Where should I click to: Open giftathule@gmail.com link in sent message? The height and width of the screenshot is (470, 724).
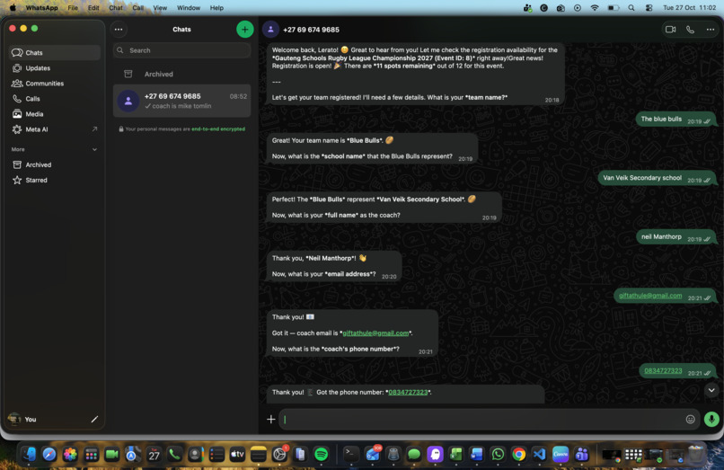coord(650,296)
